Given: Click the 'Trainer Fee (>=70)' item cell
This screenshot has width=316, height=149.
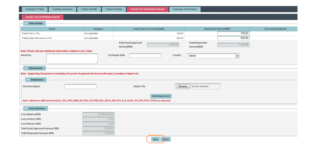Looking at the screenshot, I should [x=52, y=33].
